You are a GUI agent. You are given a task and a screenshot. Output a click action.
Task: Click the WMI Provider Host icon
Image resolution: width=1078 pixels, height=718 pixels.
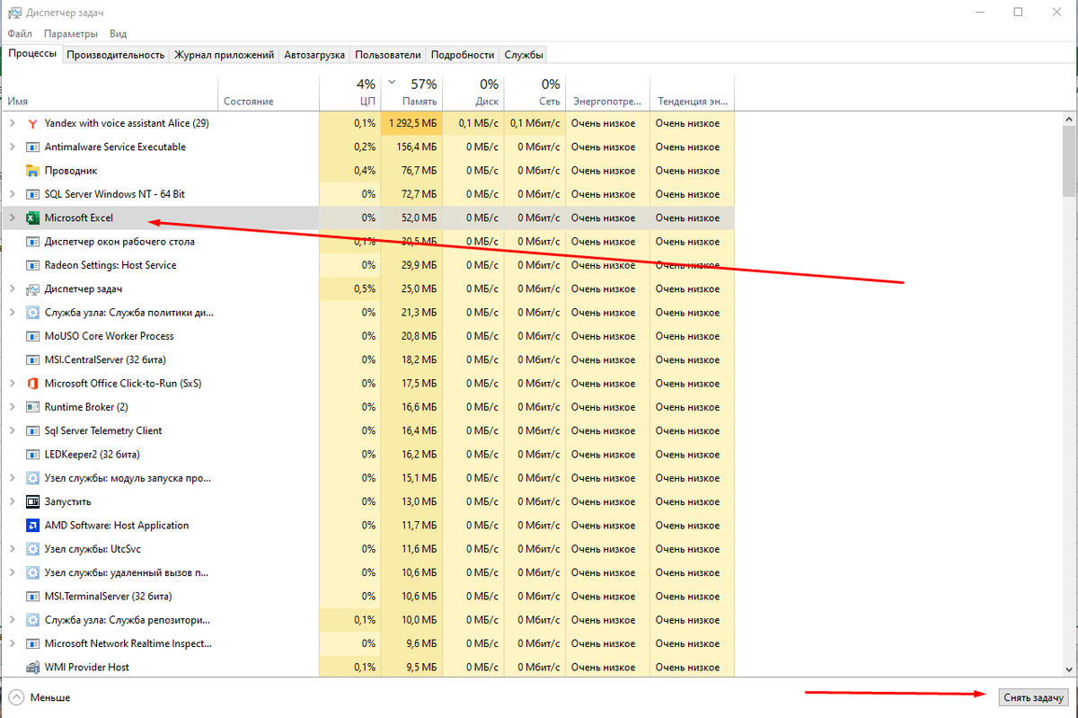tap(32, 667)
